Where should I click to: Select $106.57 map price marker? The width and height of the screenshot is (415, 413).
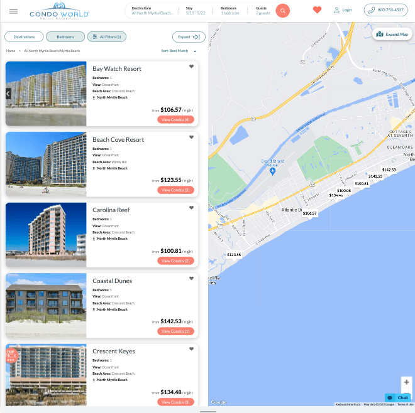pos(309,213)
